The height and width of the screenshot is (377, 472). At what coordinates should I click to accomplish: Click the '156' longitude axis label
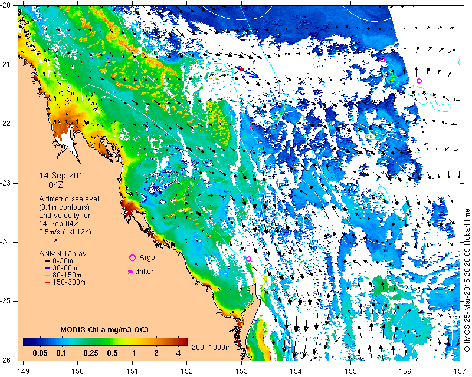[405, 372]
